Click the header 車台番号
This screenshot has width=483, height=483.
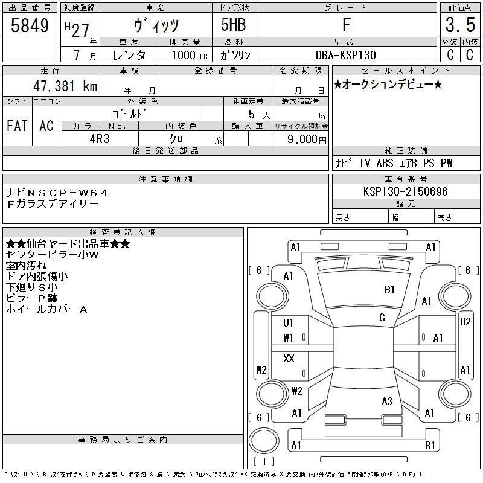point(406,179)
